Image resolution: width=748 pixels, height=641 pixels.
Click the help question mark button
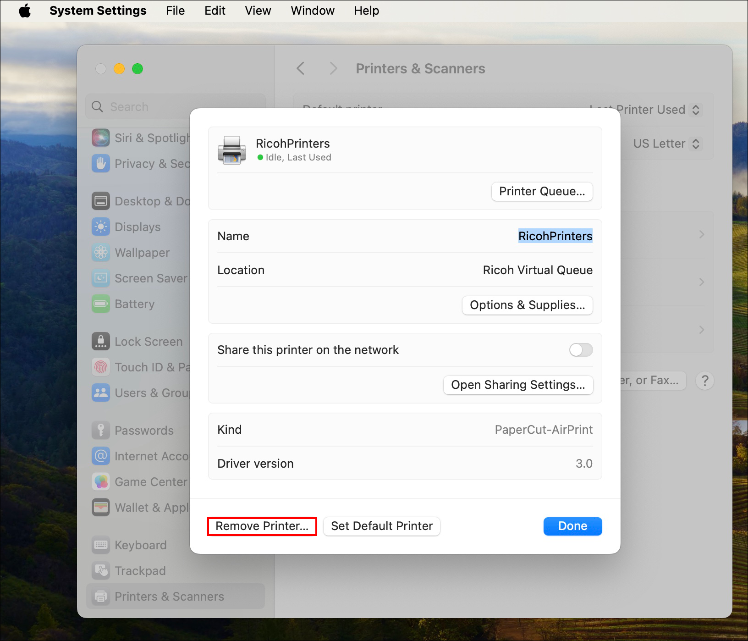click(705, 381)
